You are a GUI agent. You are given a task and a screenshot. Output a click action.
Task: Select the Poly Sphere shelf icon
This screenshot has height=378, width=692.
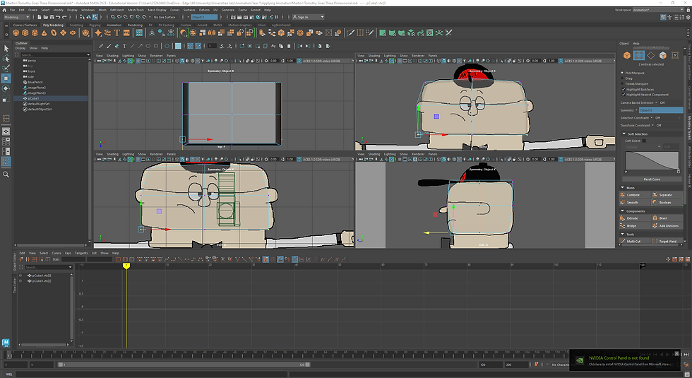[16, 33]
